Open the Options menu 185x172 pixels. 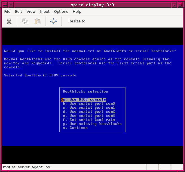pyautogui.click(x=61, y=12)
